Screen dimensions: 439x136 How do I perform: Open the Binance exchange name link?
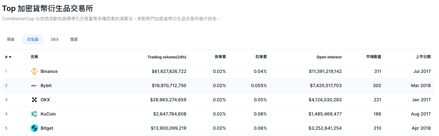click(x=49, y=71)
